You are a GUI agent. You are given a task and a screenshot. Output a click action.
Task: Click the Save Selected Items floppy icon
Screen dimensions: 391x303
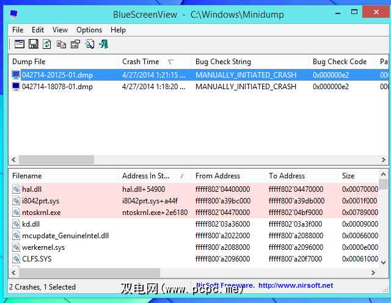click(x=34, y=44)
